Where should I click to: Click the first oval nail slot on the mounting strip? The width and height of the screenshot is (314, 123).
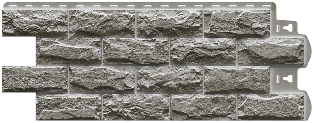coord(12,6)
